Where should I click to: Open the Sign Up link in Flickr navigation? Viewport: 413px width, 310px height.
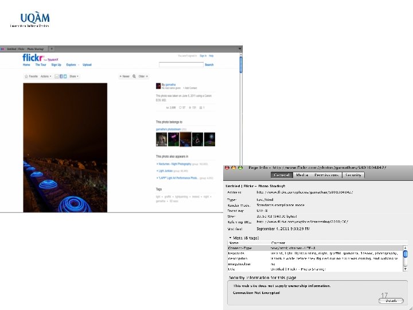56,65
